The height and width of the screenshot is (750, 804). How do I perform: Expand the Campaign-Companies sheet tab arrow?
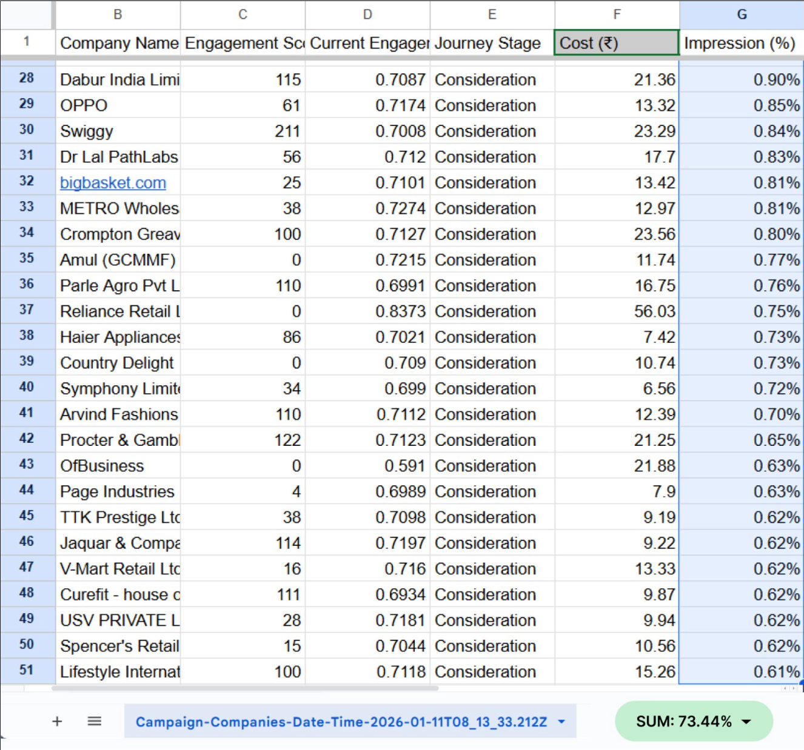tap(561, 722)
